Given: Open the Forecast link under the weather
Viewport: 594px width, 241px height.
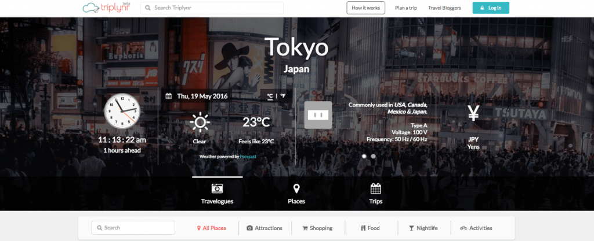Looking at the screenshot, I should click(248, 156).
